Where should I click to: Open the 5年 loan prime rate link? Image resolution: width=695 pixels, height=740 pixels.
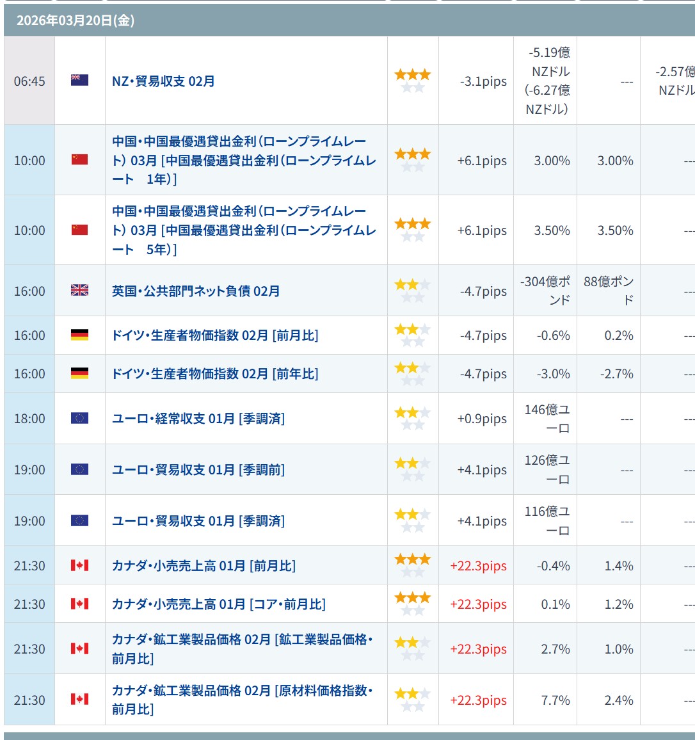[x=244, y=230]
